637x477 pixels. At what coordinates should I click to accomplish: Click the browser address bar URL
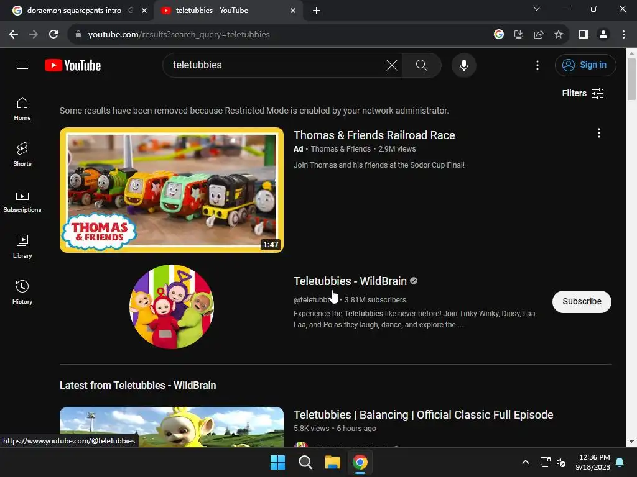pos(179,35)
